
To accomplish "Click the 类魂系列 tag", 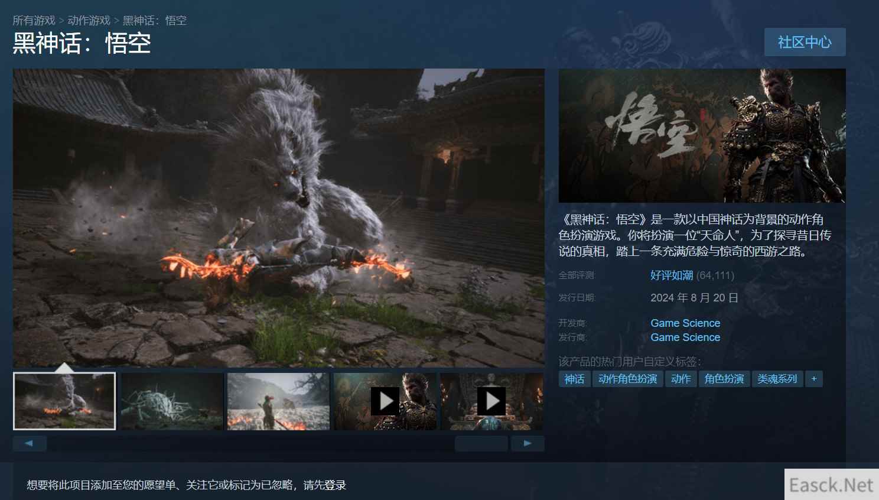I will [x=777, y=379].
